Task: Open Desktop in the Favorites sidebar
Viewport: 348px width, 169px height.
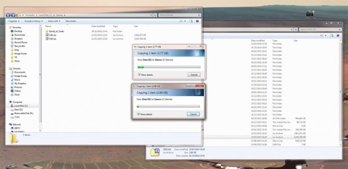Action: tap(16, 31)
